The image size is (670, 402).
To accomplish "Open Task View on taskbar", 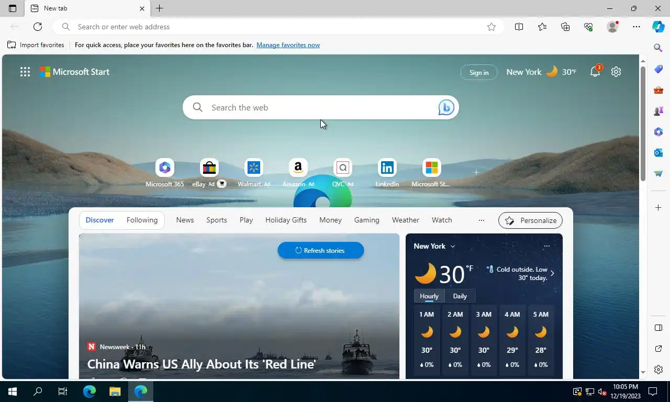I will click(63, 392).
